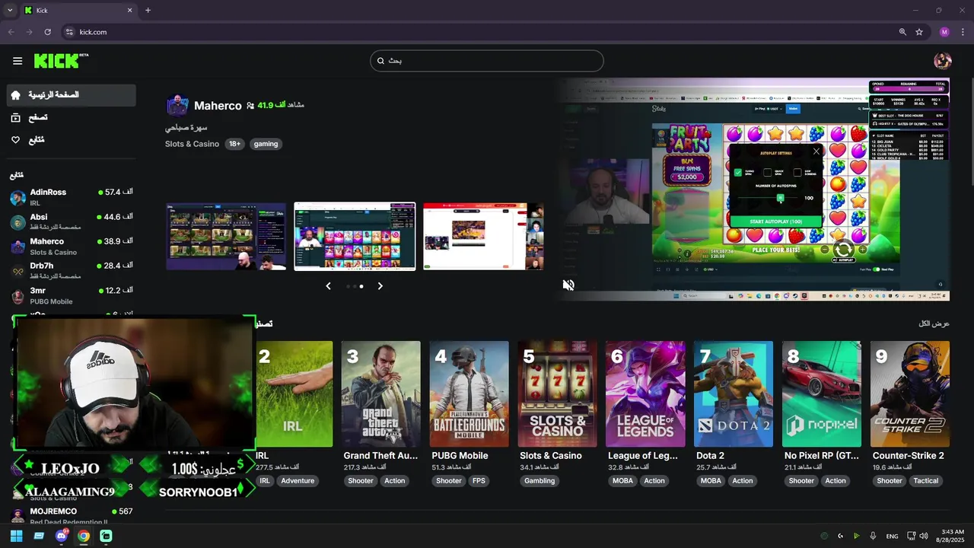Viewport: 974px width, 548px height.
Task: Adjust autospins slider in stream preview
Action: tap(780, 198)
